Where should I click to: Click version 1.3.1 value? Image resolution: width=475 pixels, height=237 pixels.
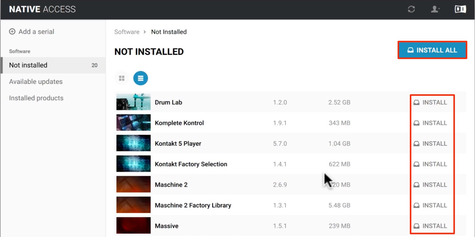point(280,205)
